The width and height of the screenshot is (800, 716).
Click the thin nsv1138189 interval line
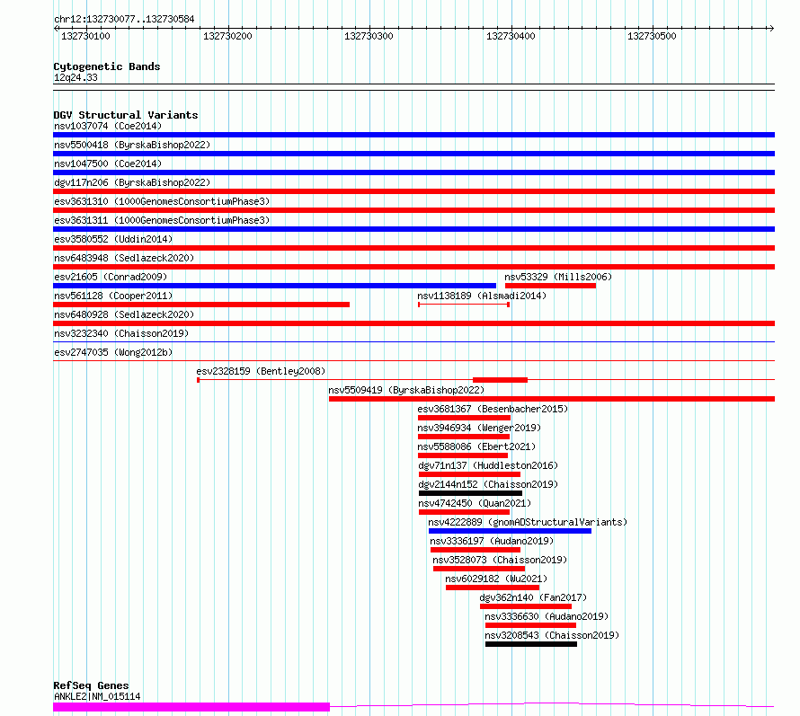tap(463, 305)
